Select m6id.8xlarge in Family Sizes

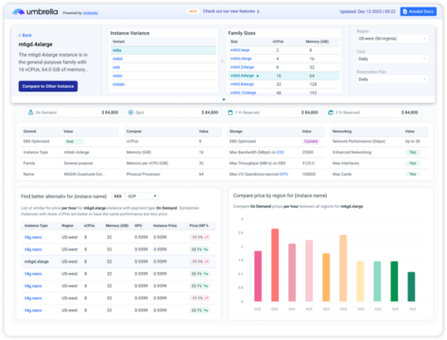242,84
